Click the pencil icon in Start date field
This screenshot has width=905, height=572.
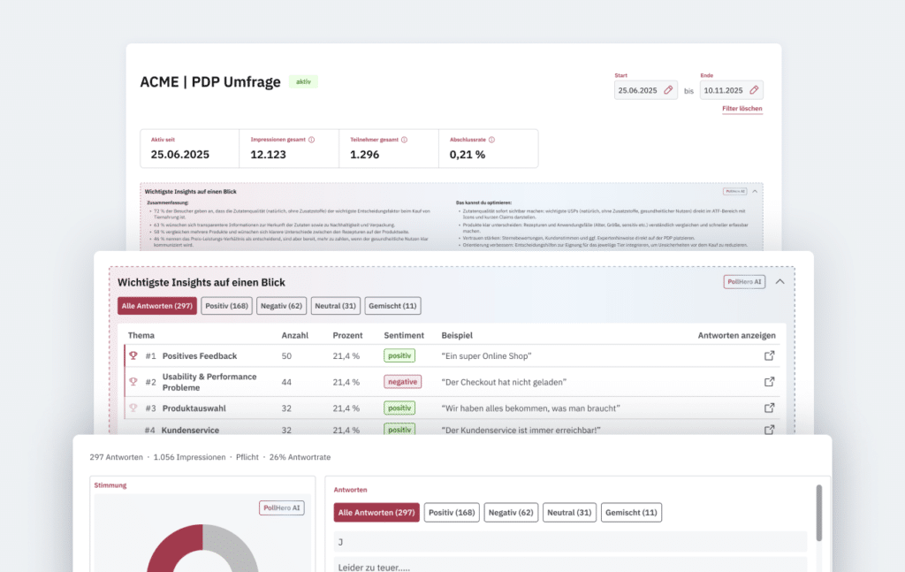pos(668,90)
